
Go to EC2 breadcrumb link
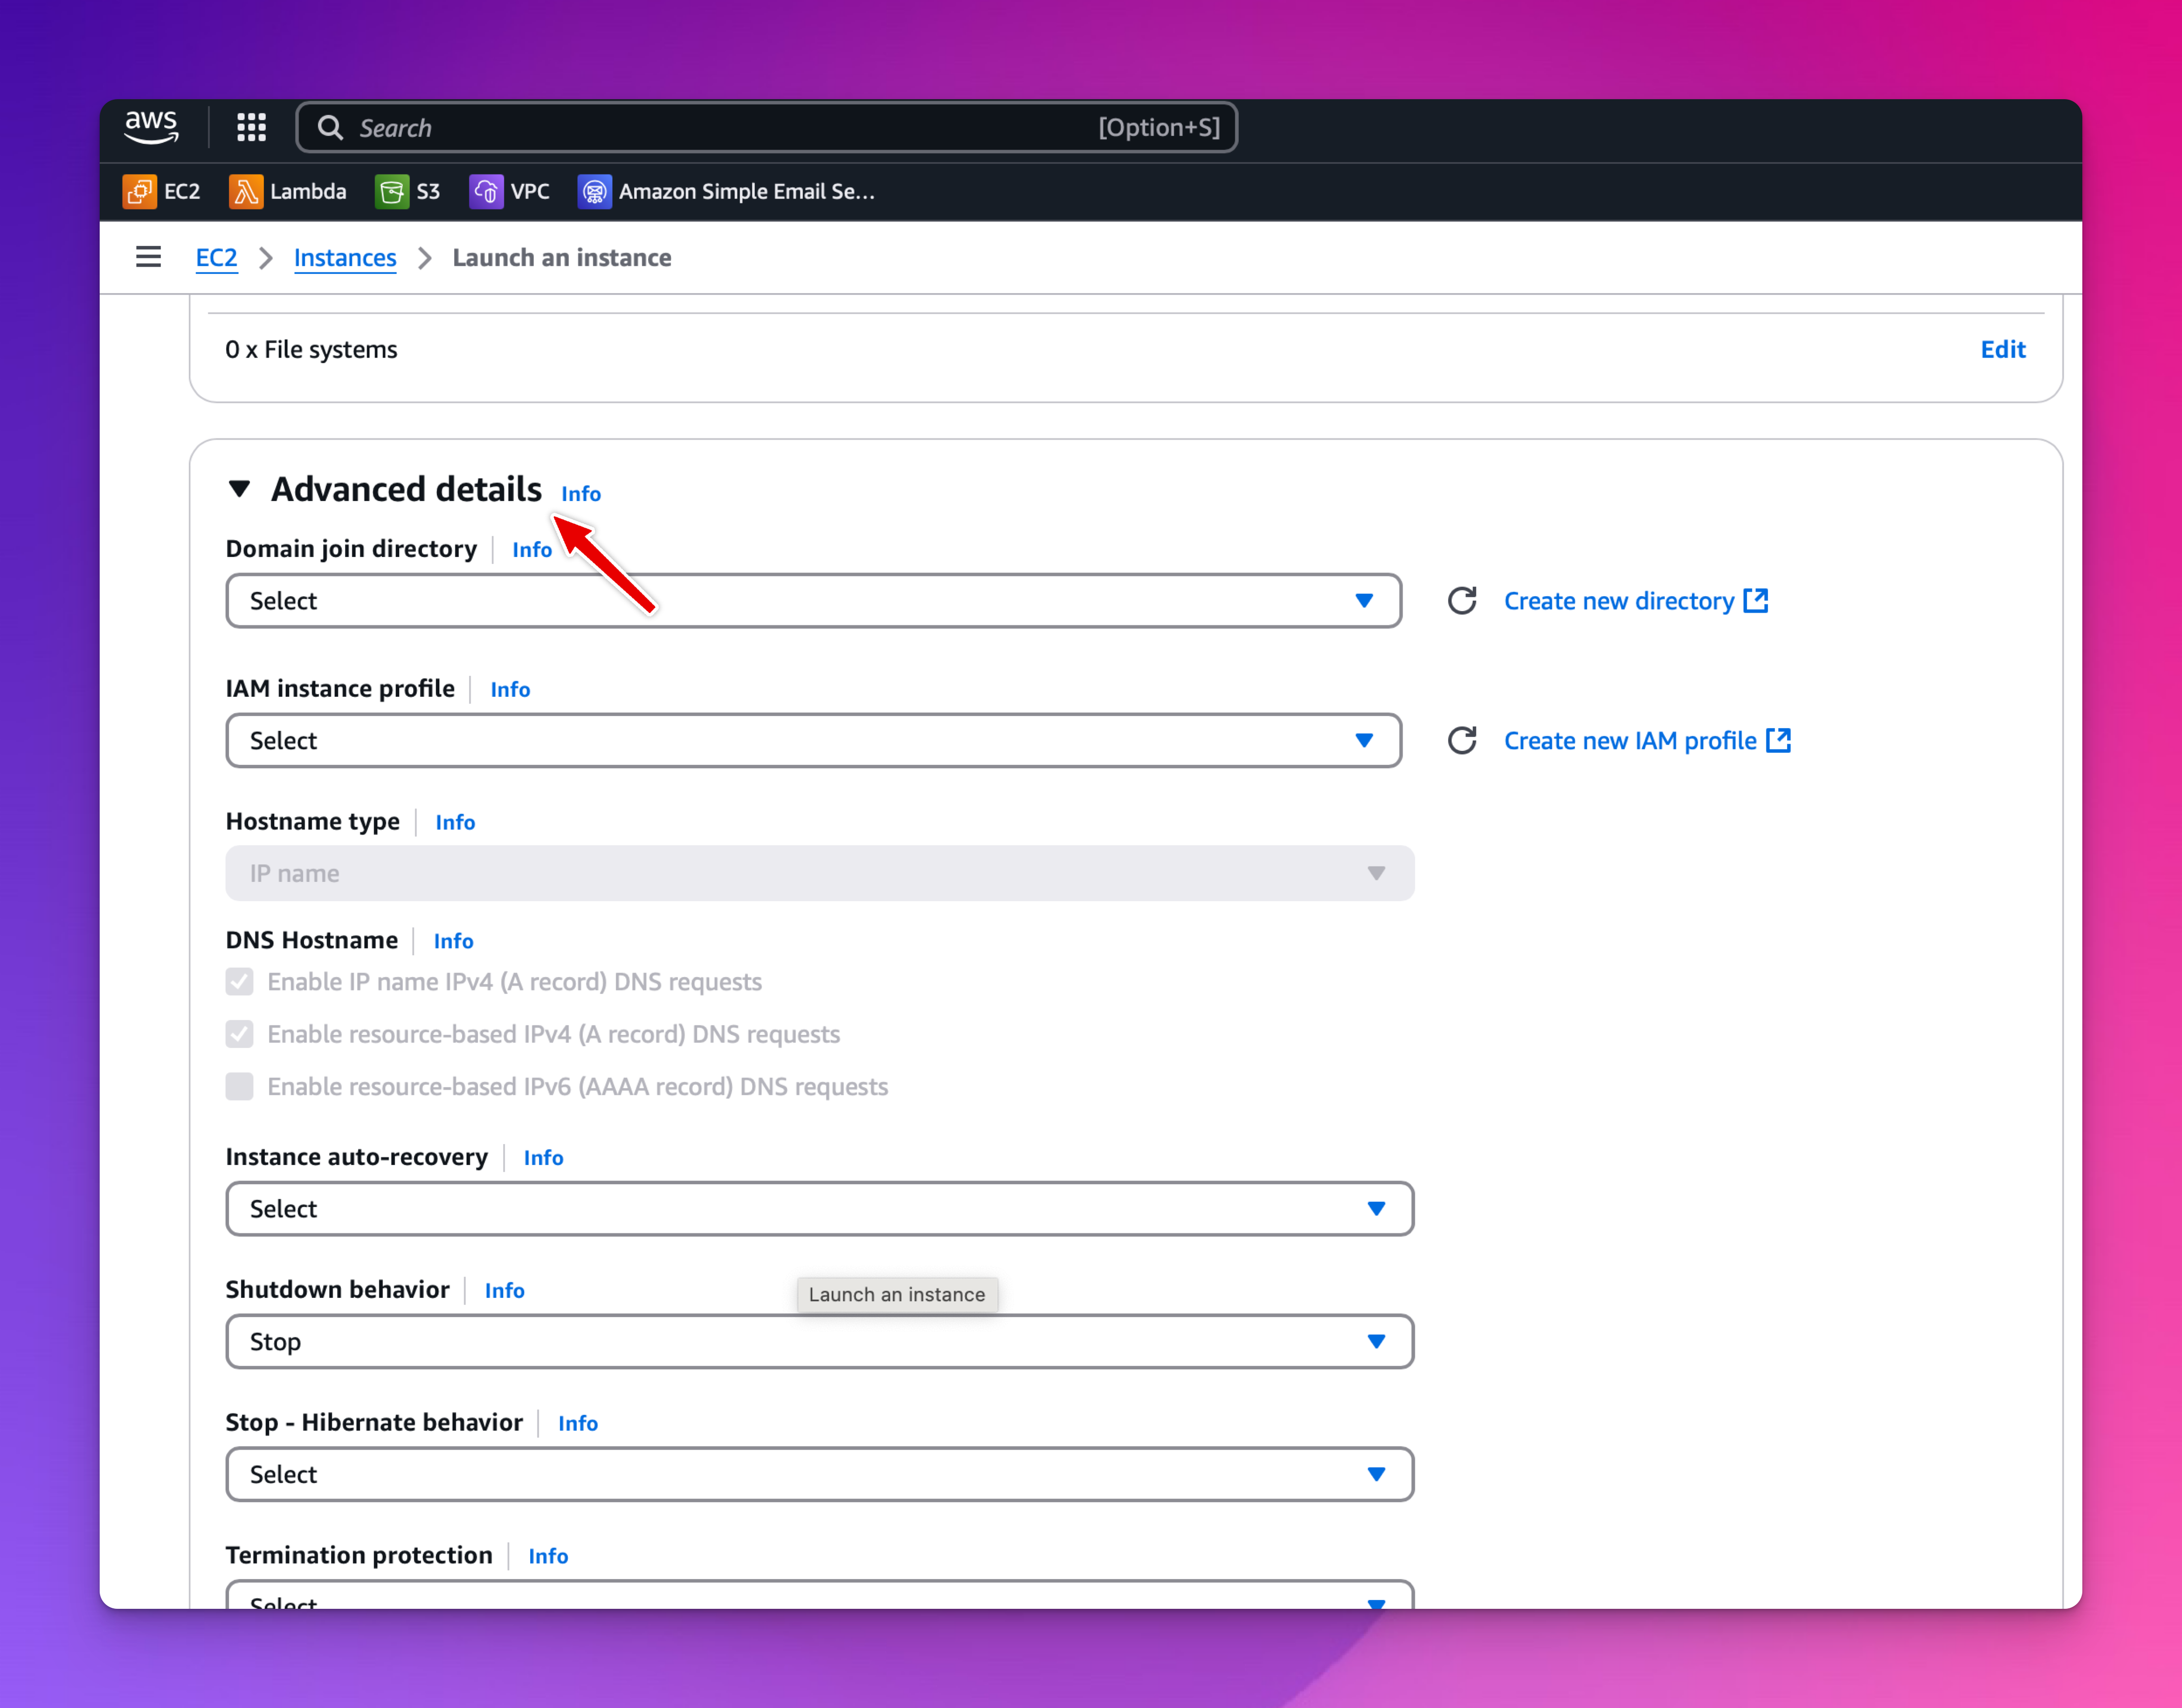pyautogui.click(x=216, y=258)
